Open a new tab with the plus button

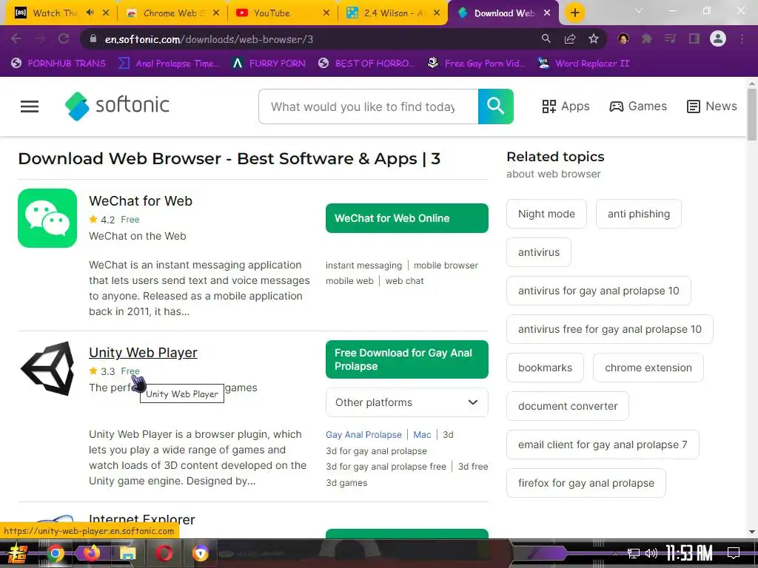pos(574,13)
